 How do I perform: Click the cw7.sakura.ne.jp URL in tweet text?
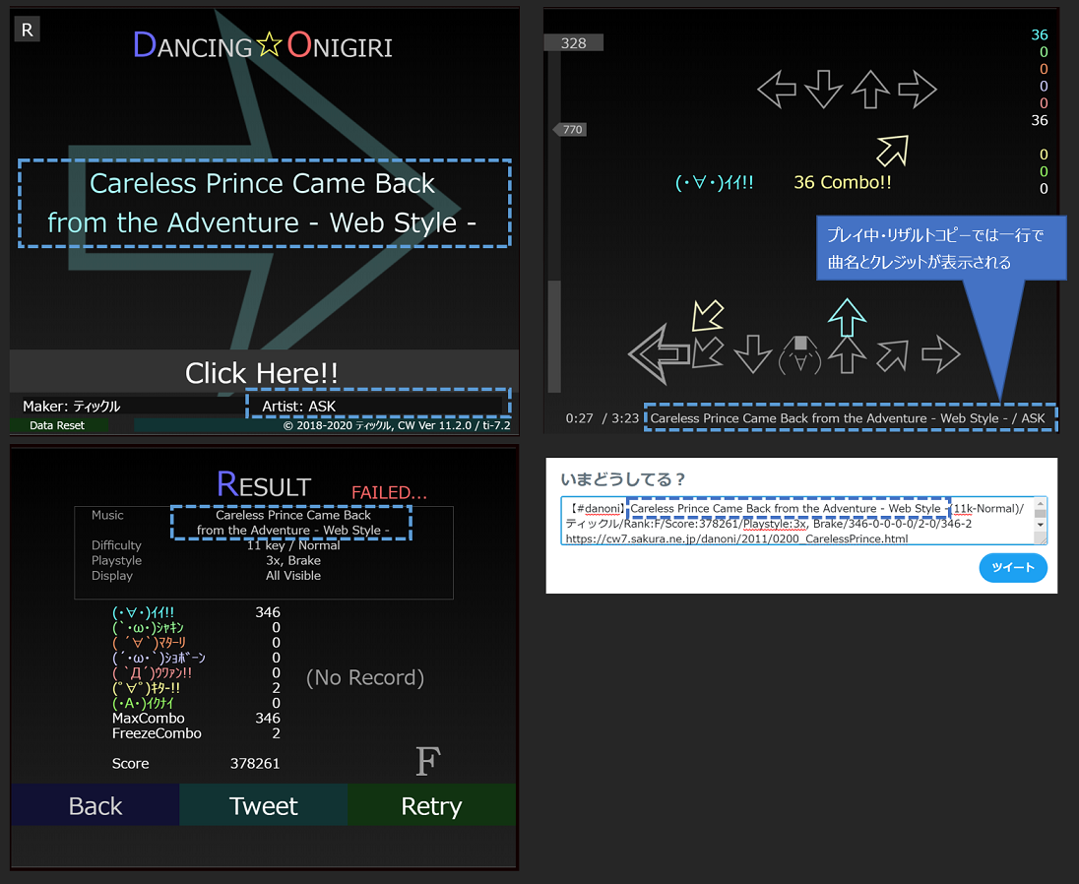pyautogui.click(x=736, y=538)
